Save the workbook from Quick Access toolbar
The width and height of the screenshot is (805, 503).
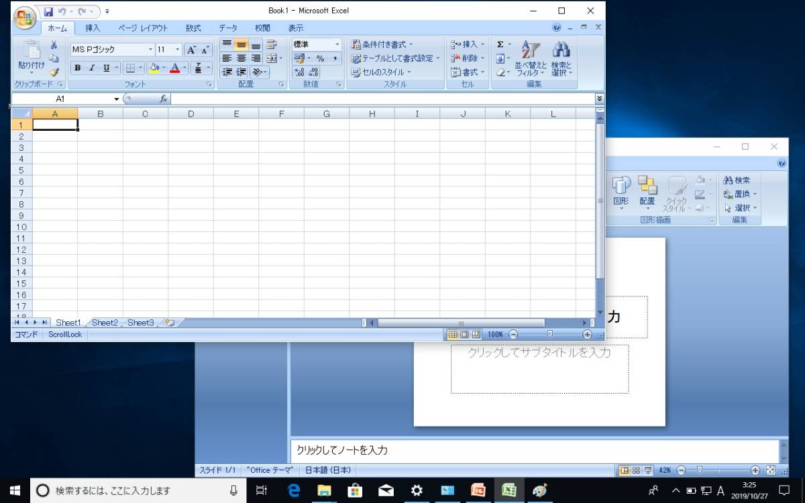[48, 11]
